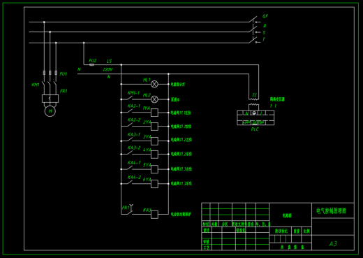Click the T phase label
363x258 pixels.
264,39
